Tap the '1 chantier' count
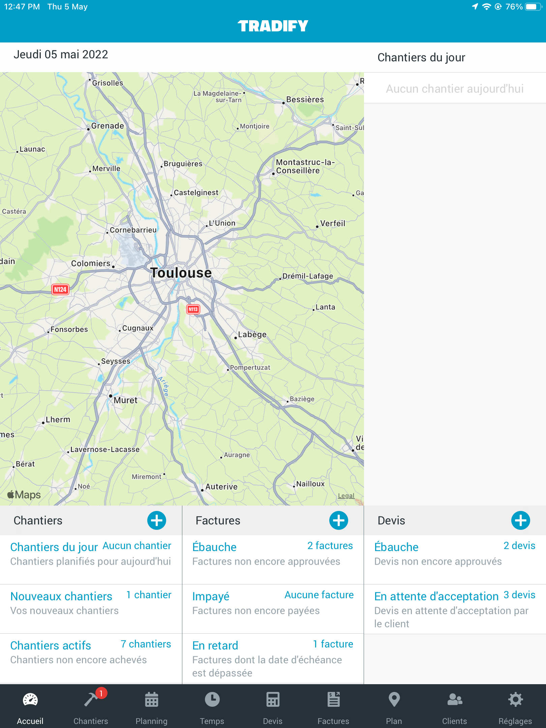Screen dimensions: 546x728 149,595
